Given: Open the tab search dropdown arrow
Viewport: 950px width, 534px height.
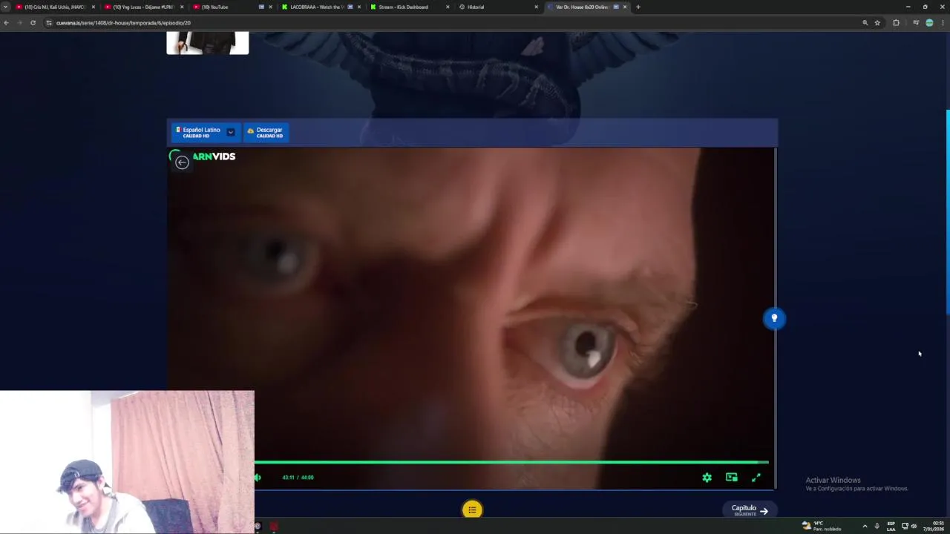Looking at the screenshot, I should click(x=6, y=7).
